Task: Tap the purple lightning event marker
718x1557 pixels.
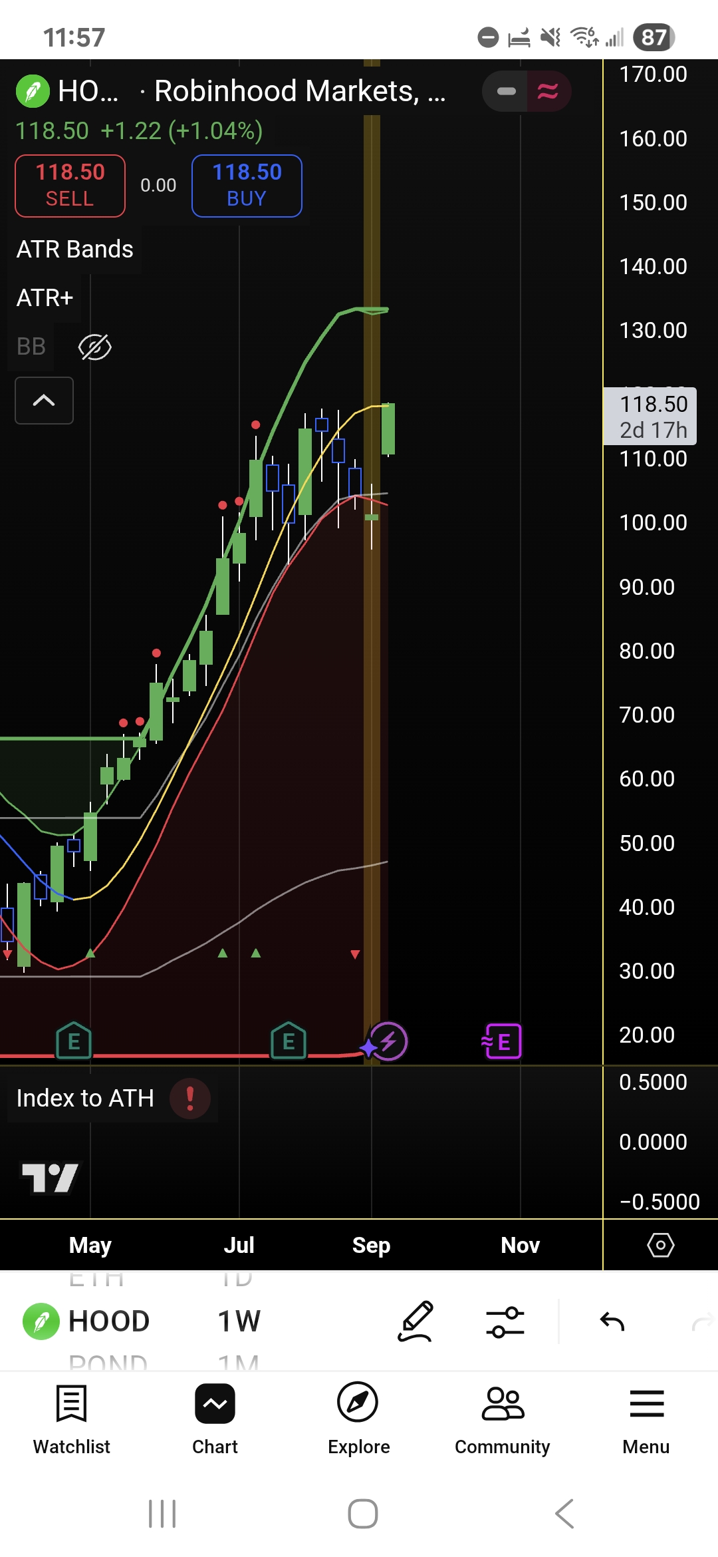Action: [x=388, y=1041]
